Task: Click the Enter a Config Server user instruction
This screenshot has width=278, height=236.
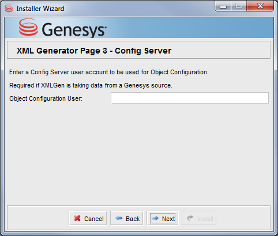Action: (109, 72)
